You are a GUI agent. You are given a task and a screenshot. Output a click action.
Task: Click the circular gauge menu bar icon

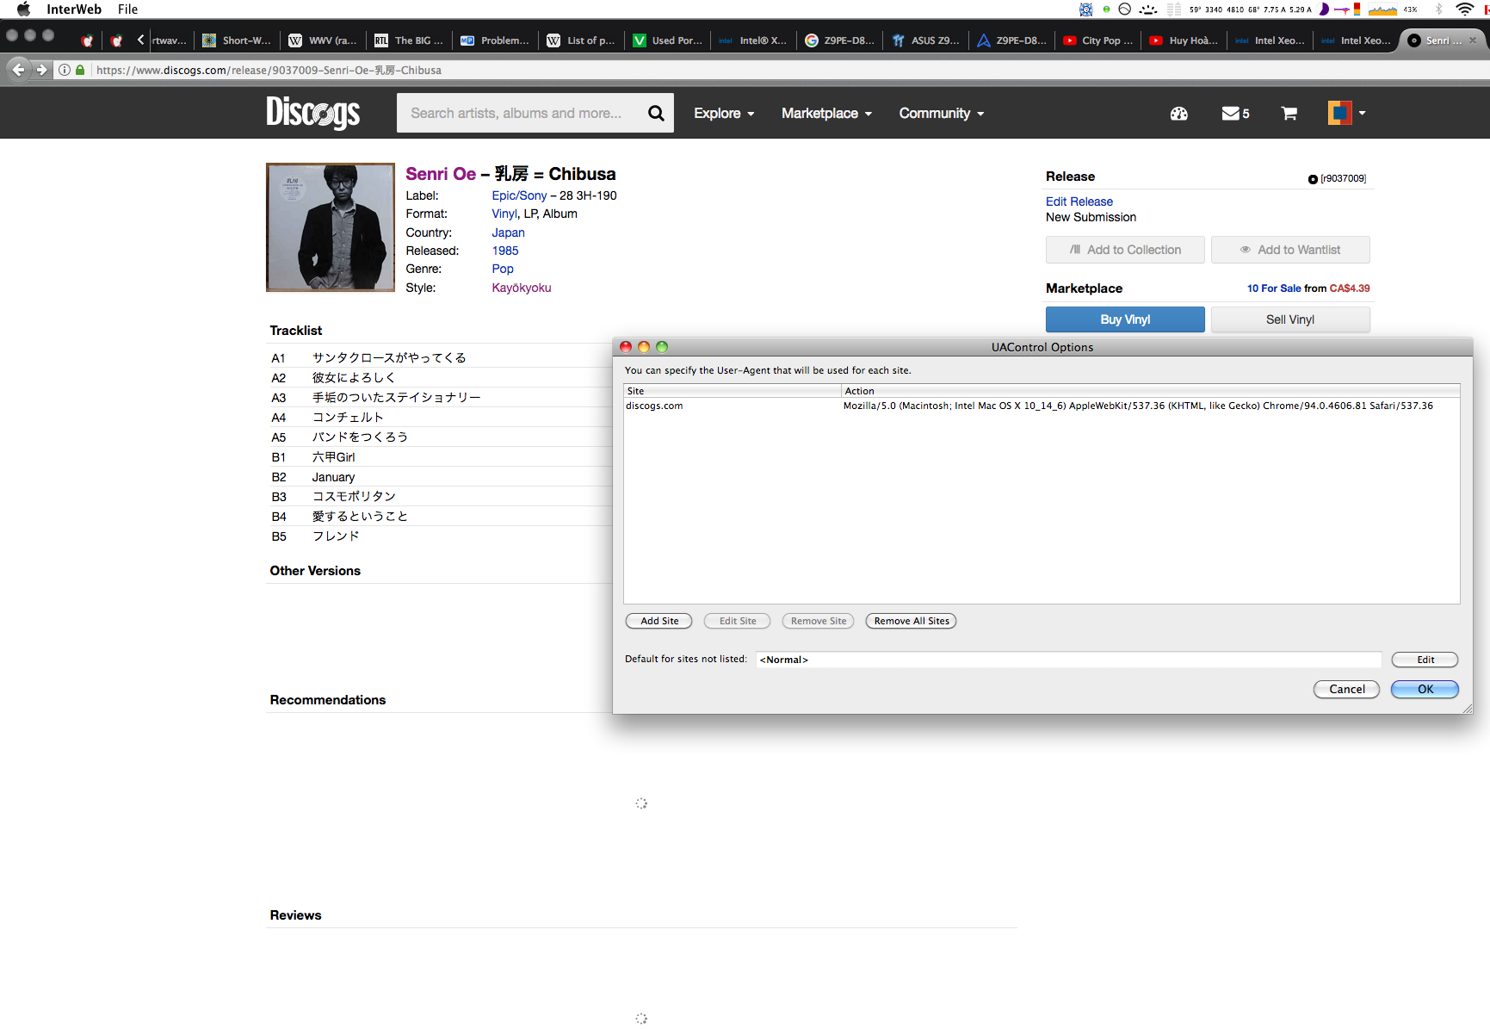1125,9
